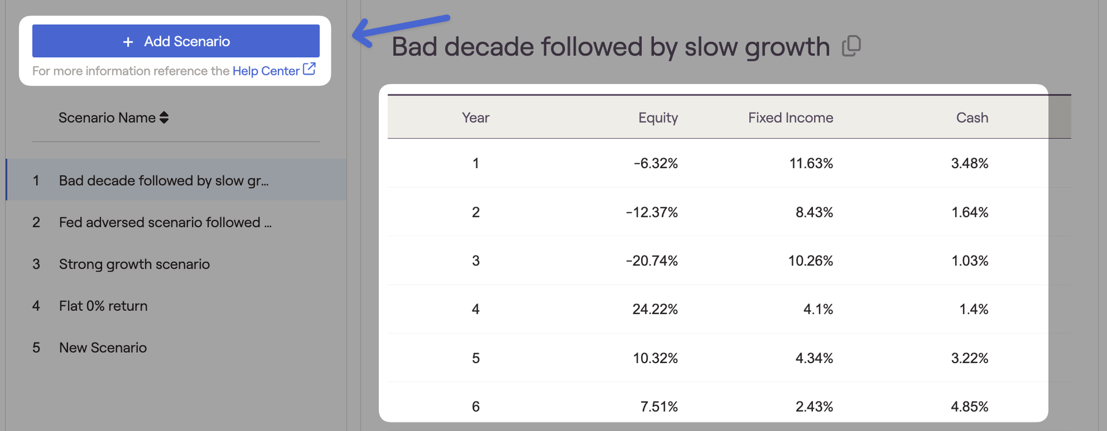Click the year 3 equity value -20.74%

(x=652, y=261)
